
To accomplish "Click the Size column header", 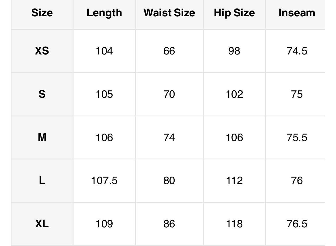I will (x=42, y=13).
